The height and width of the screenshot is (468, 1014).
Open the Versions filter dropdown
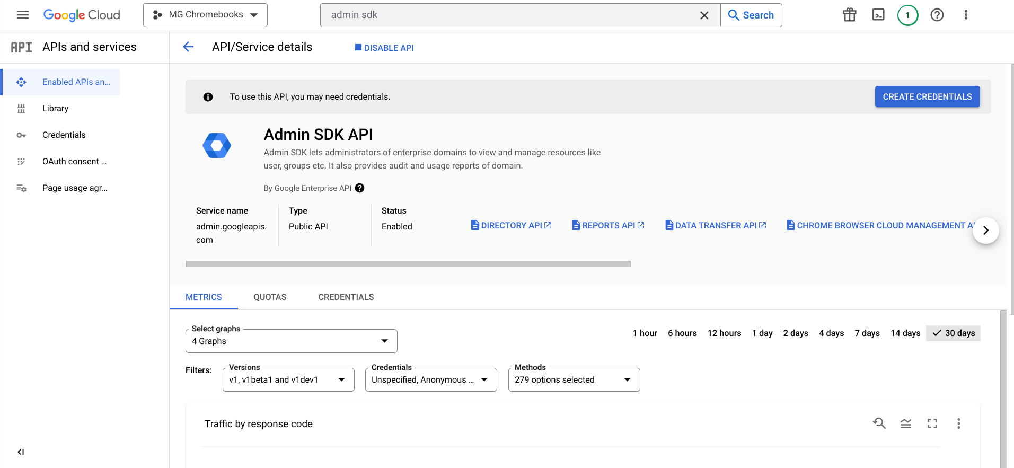288,380
